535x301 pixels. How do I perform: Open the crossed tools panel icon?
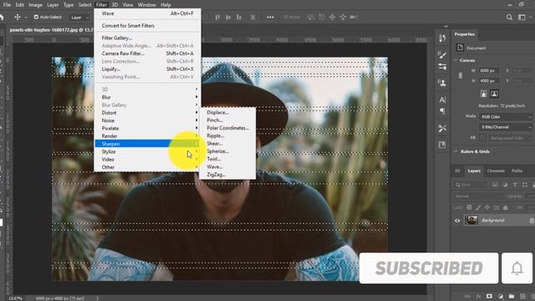(442, 128)
